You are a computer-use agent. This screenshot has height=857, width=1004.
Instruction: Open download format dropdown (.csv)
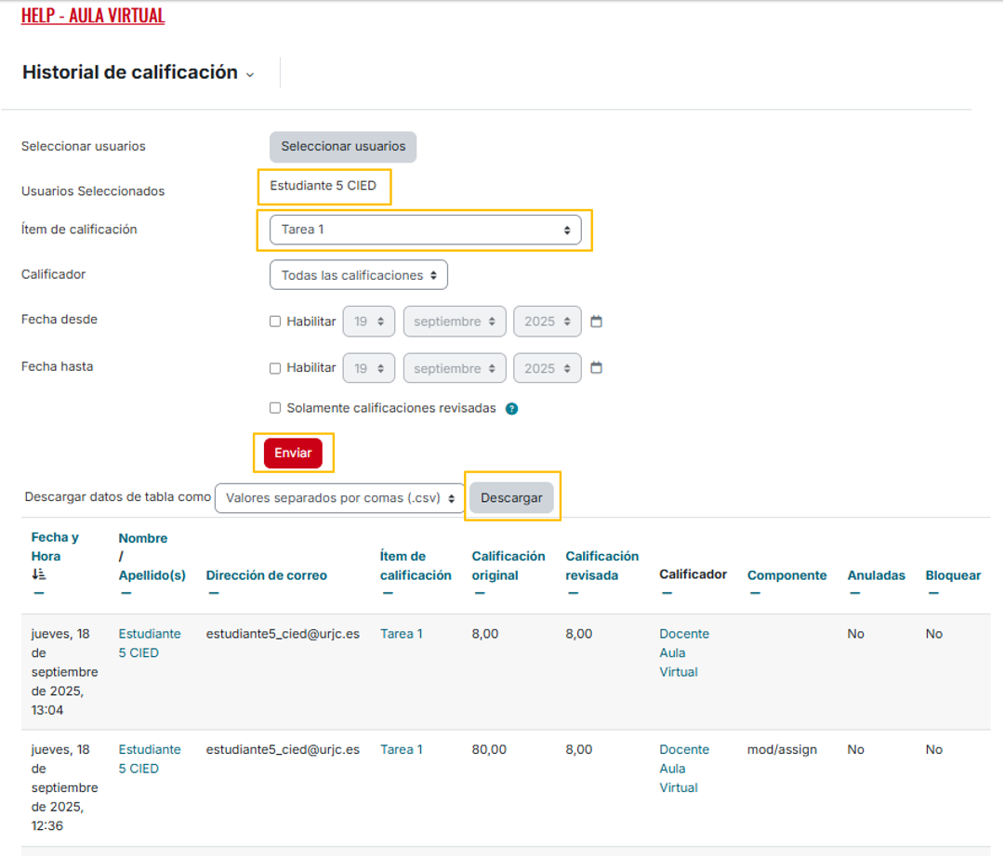click(340, 498)
